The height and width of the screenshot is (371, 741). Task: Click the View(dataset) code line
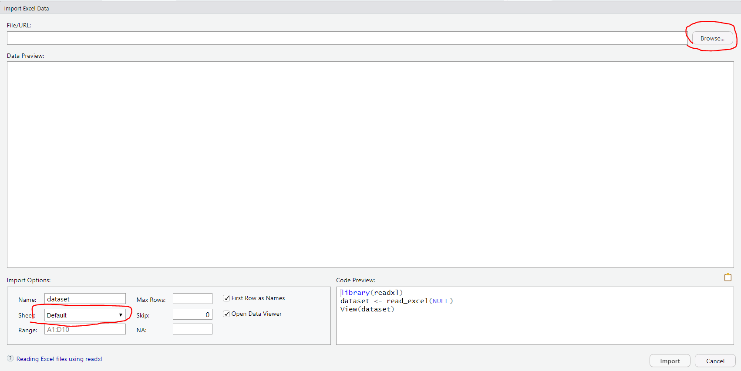pos(367,309)
